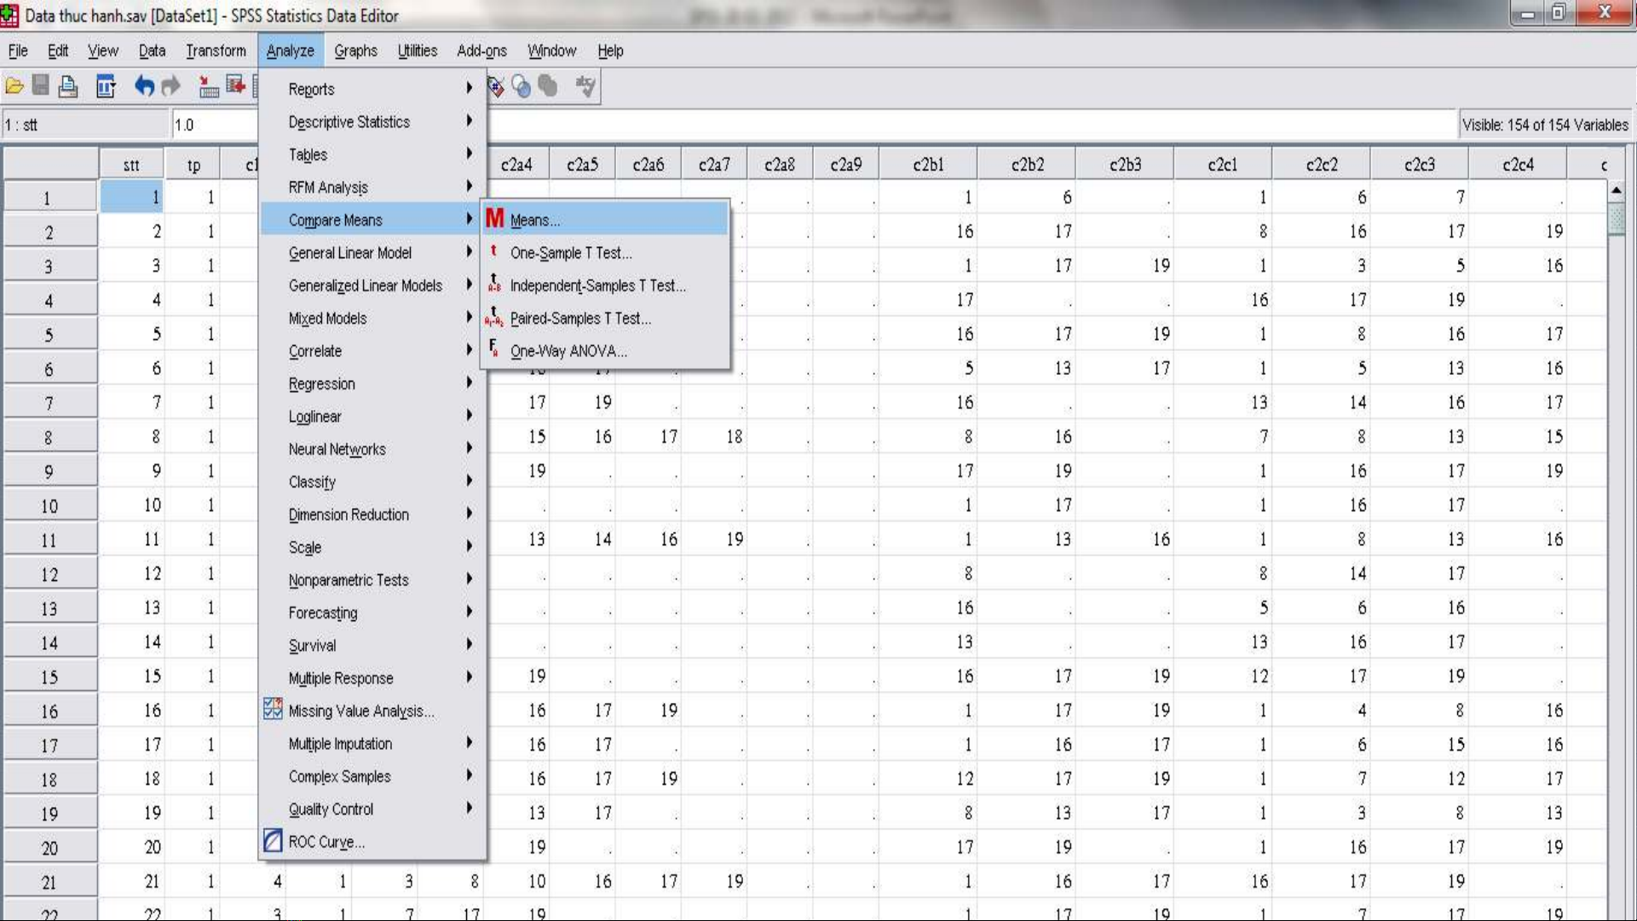Viewport: 1637px width, 921px height.
Task: Click the Go to case icon
Action: point(208,86)
